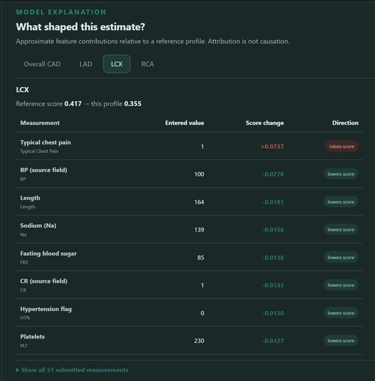This screenshot has width=375, height=381.
Task: Click lowers score badge in Platelets row
Action: 340,340
